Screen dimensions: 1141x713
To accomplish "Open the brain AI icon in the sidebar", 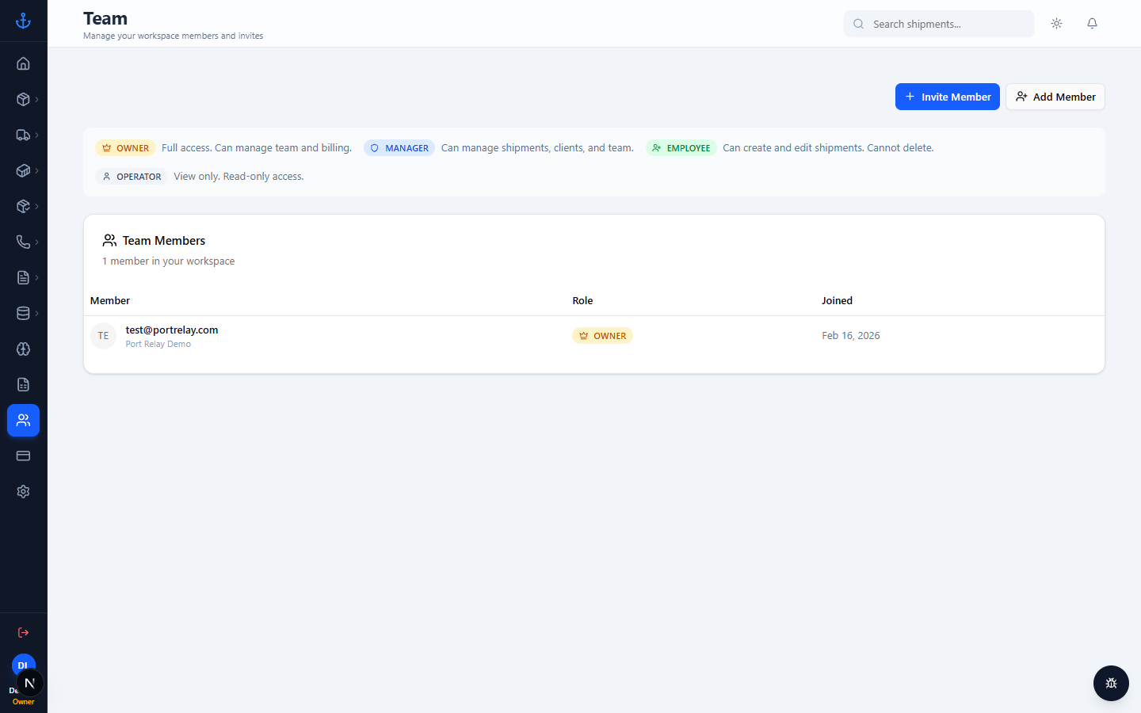I will click(23, 349).
